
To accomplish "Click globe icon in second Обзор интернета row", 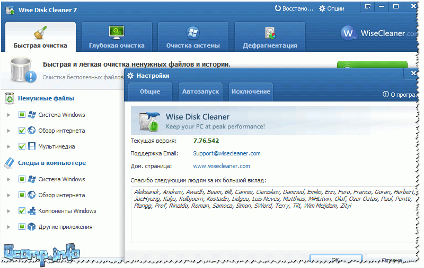I will (32, 195).
